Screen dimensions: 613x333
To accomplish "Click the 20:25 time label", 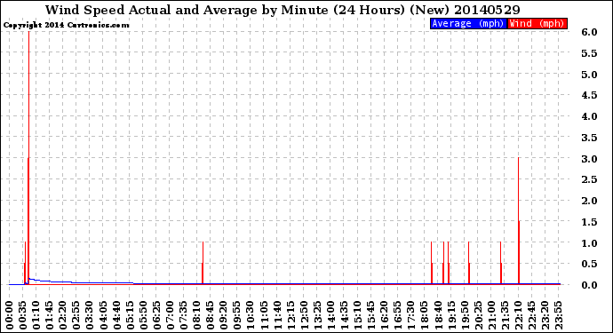I will click(478, 315).
